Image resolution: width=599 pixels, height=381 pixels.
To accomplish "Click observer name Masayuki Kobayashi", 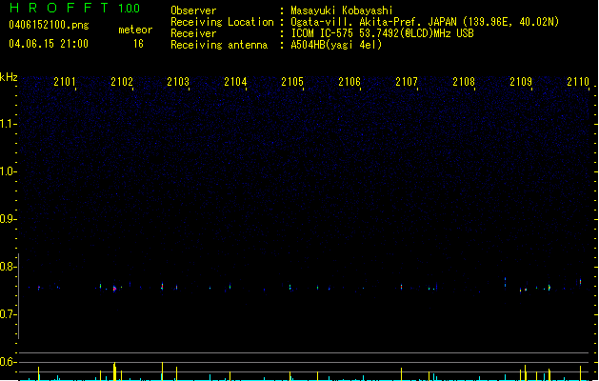I will click(342, 10).
